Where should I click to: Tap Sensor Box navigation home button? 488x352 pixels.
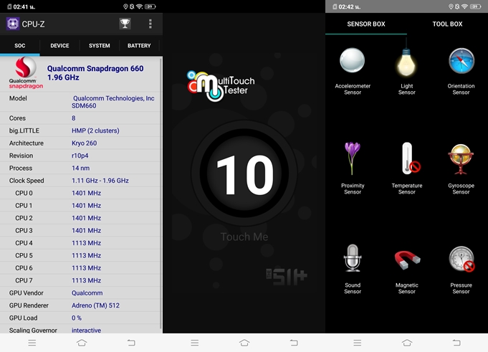click(407, 343)
